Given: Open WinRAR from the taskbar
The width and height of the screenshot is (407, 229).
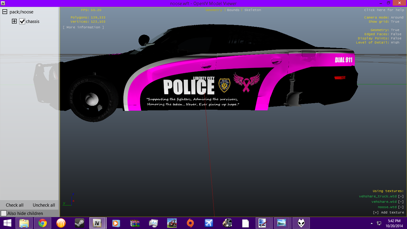Looking at the screenshot, I should pos(135,223).
